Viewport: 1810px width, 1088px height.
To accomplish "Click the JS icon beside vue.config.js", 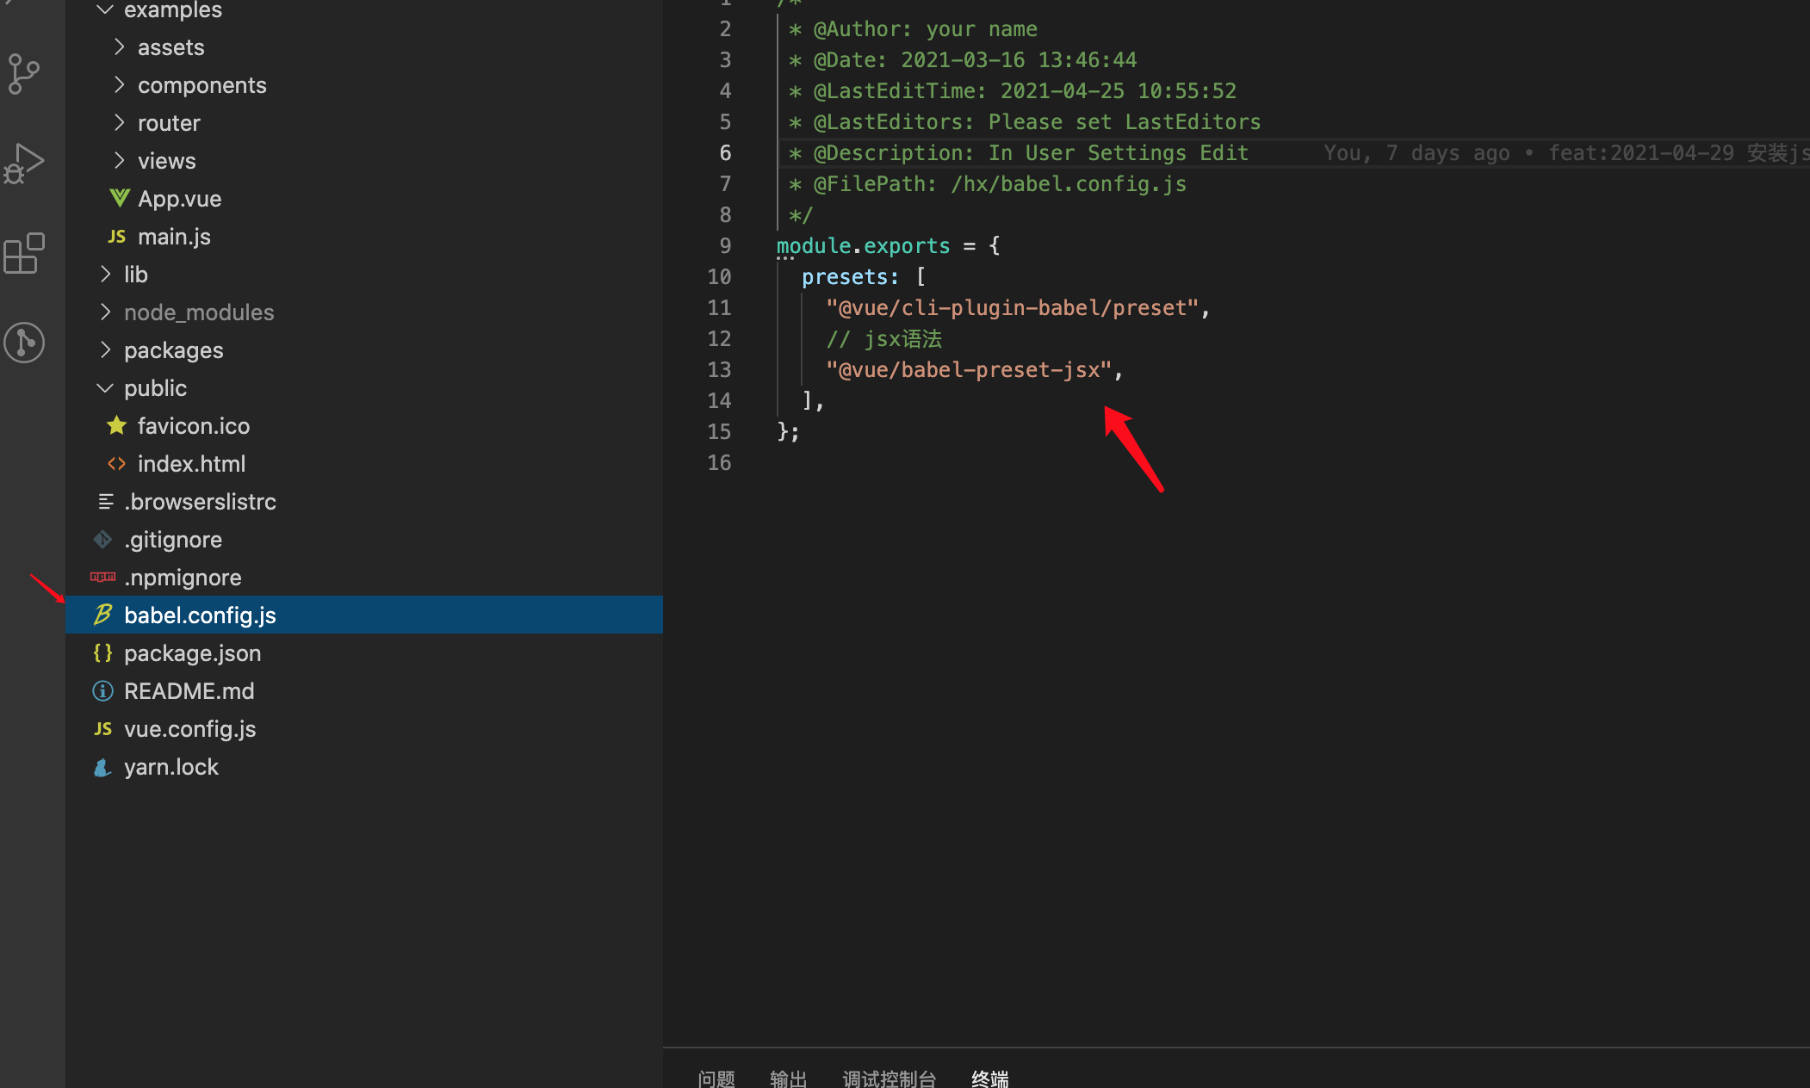I will pos(102,729).
